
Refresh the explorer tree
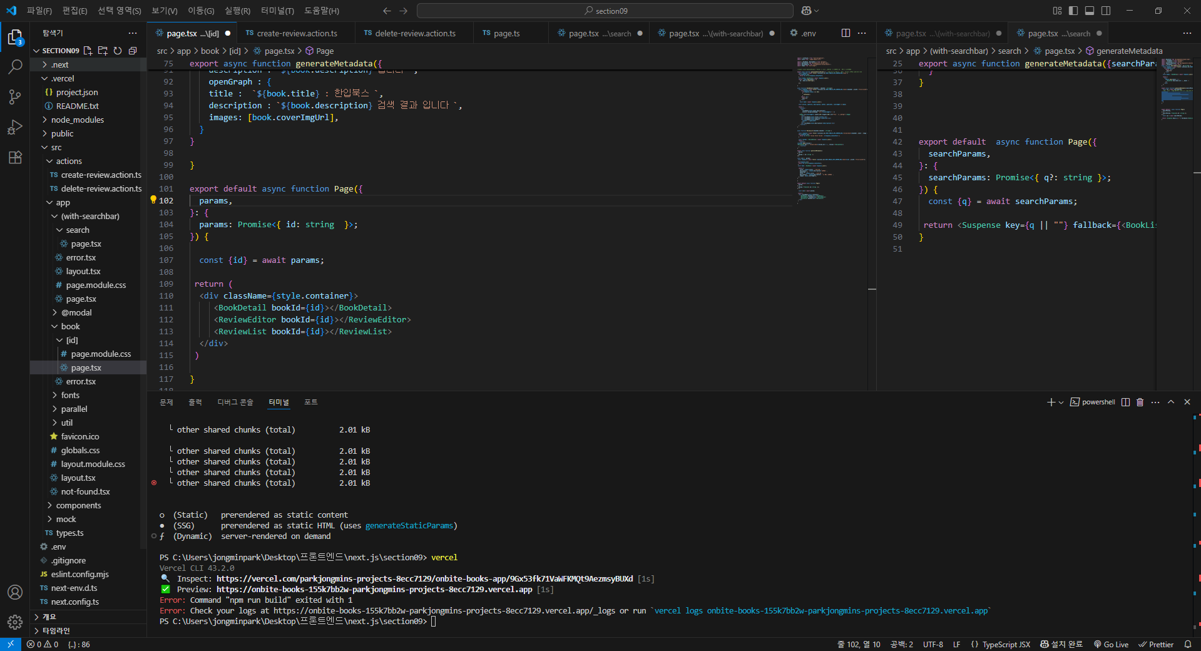click(118, 51)
